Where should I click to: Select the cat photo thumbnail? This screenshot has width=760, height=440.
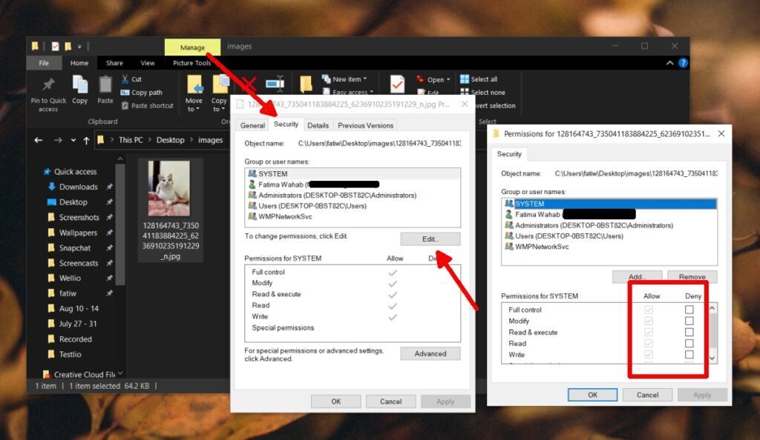169,193
